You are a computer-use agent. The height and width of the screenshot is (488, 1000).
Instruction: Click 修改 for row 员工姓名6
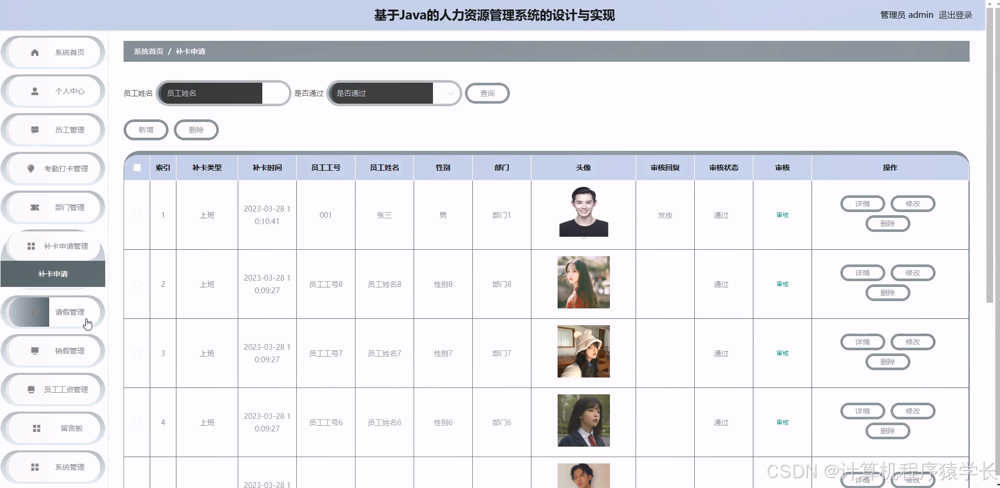coord(913,411)
